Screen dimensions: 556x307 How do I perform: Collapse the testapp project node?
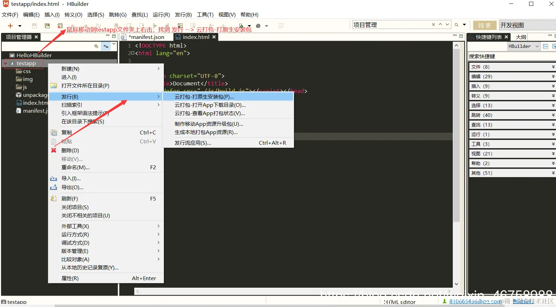[x=6, y=63]
